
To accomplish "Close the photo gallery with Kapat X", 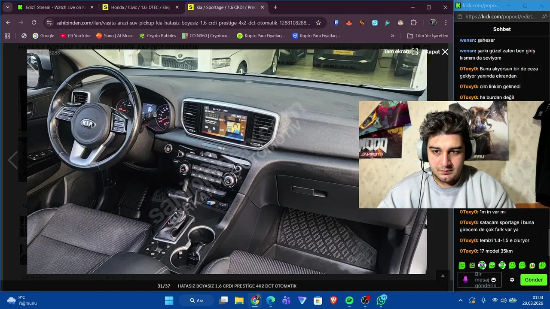I will click(437, 51).
